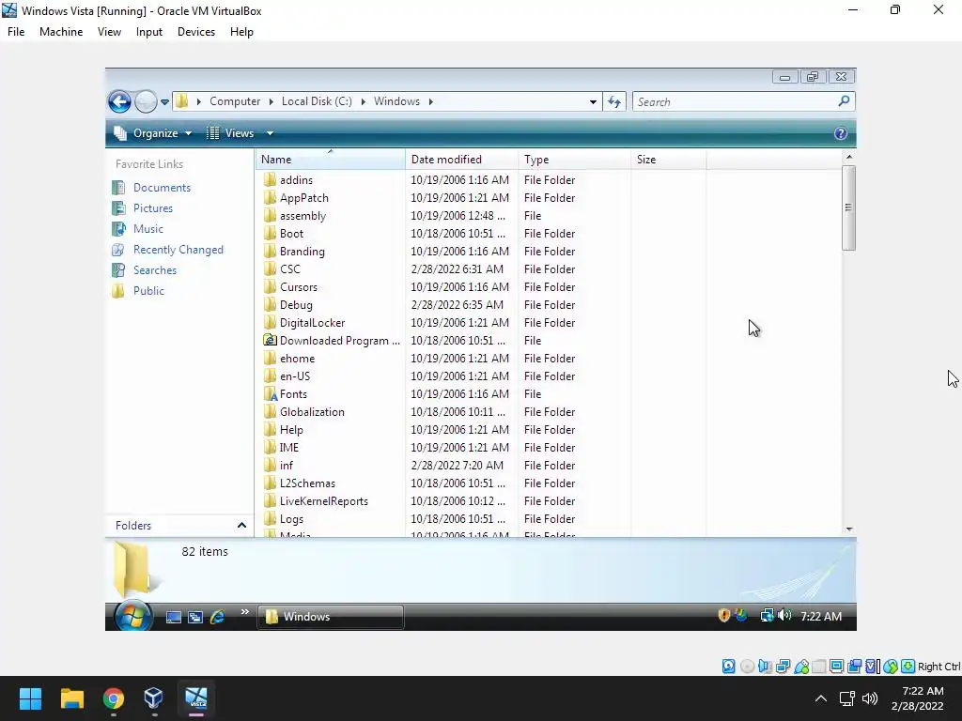Open the VirtualBox Help menu

241,32
